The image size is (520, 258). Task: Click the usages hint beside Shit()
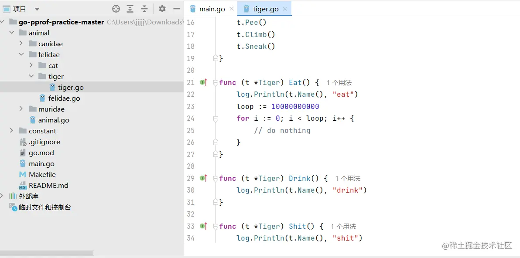coord(343,227)
